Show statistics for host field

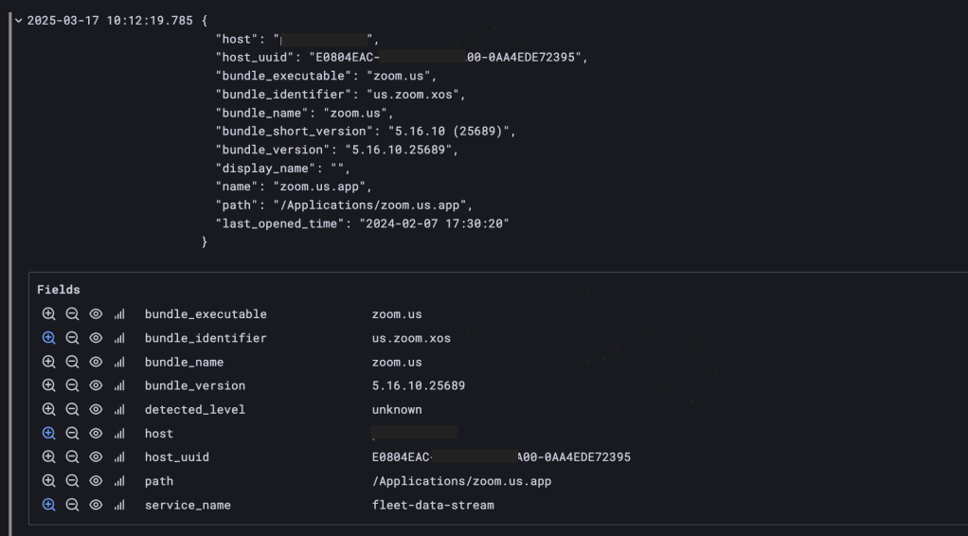(119, 434)
